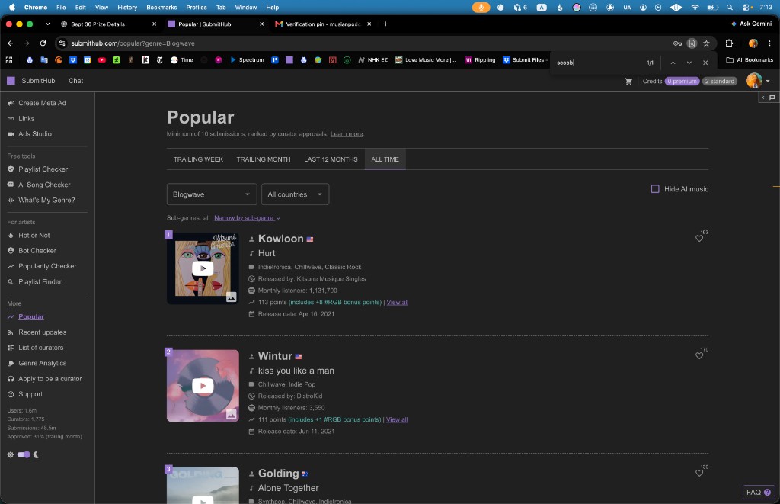Open the Playlist Checker tool
Image resolution: width=780 pixels, height=504 pixels.
coord(43,169)
